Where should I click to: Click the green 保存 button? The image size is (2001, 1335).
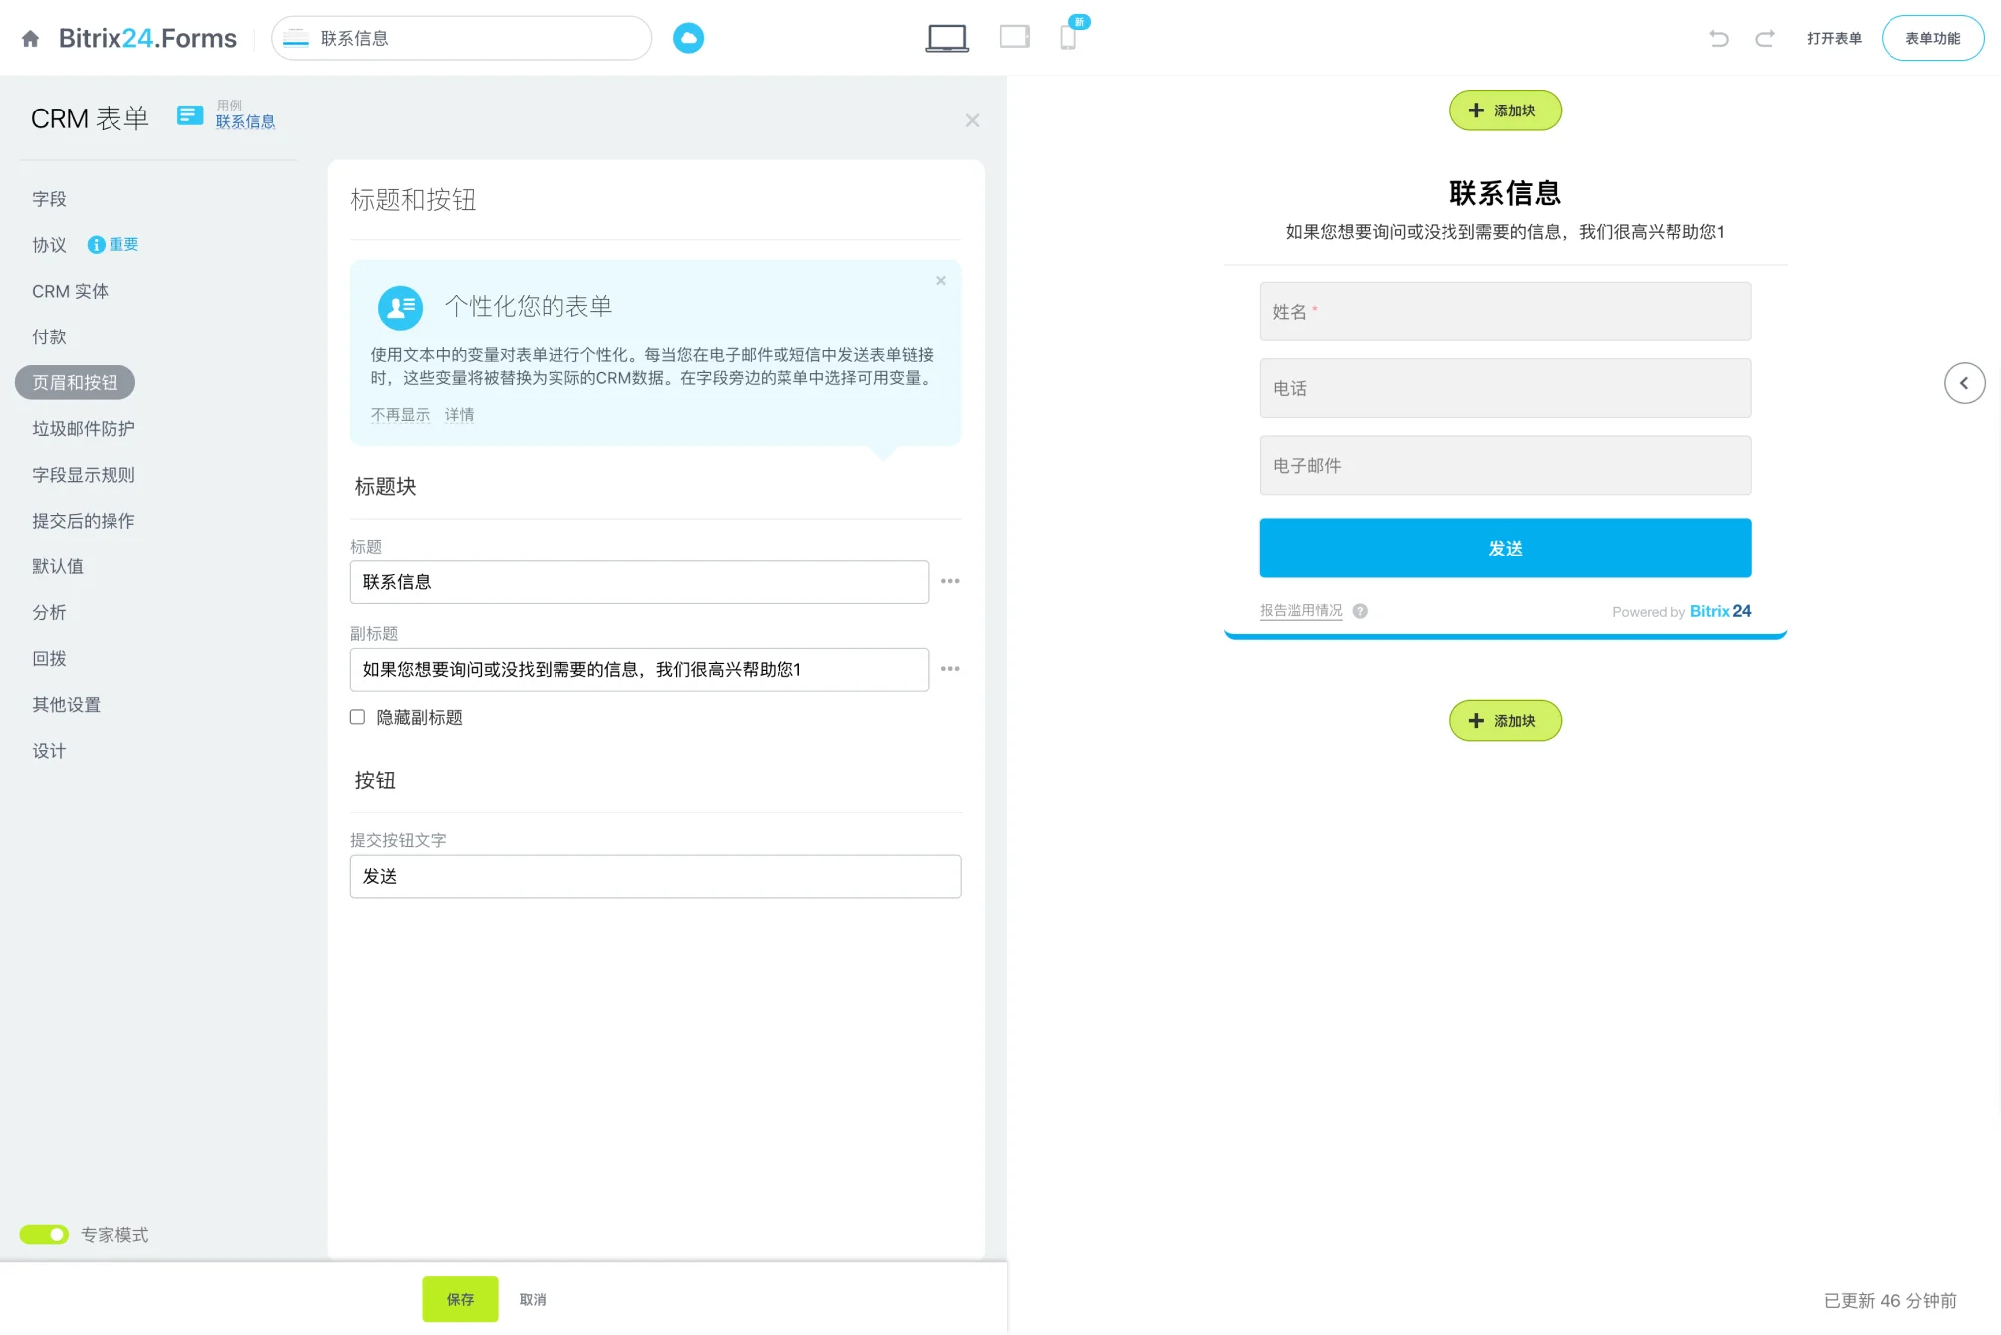point(460,1299)
